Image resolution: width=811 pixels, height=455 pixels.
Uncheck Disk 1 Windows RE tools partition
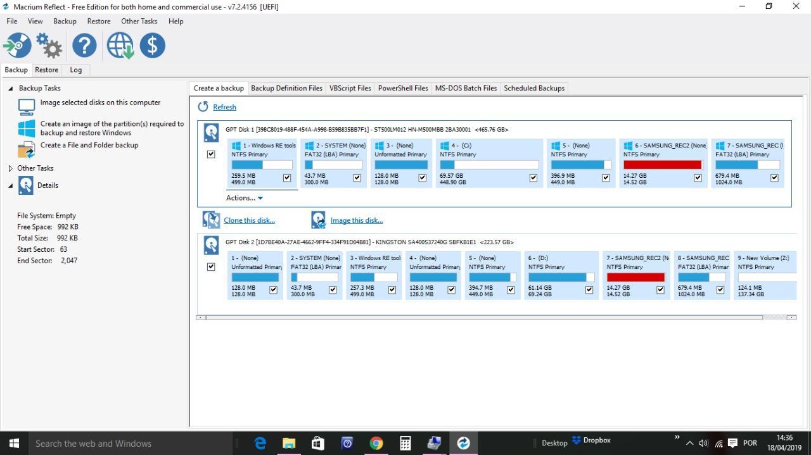(x=287, y=178)
